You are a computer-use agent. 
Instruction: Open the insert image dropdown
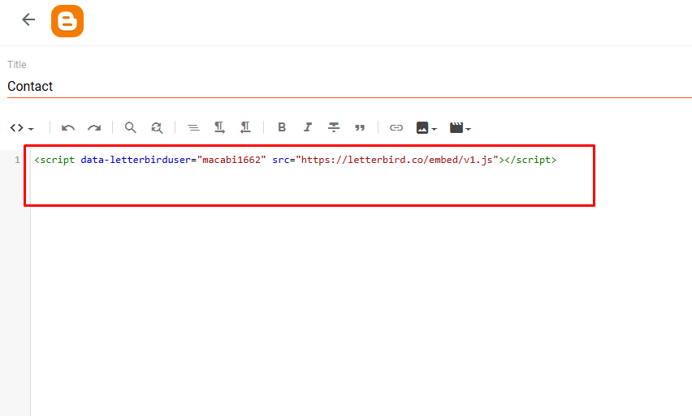coord(426,128)
